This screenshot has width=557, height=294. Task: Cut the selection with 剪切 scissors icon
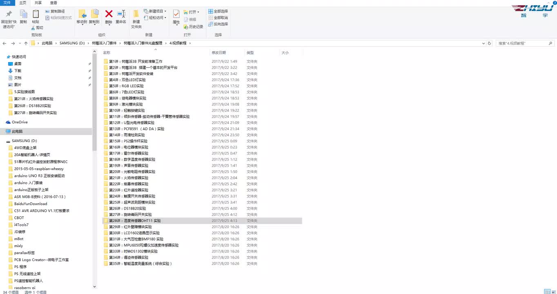tap(37, 28)
